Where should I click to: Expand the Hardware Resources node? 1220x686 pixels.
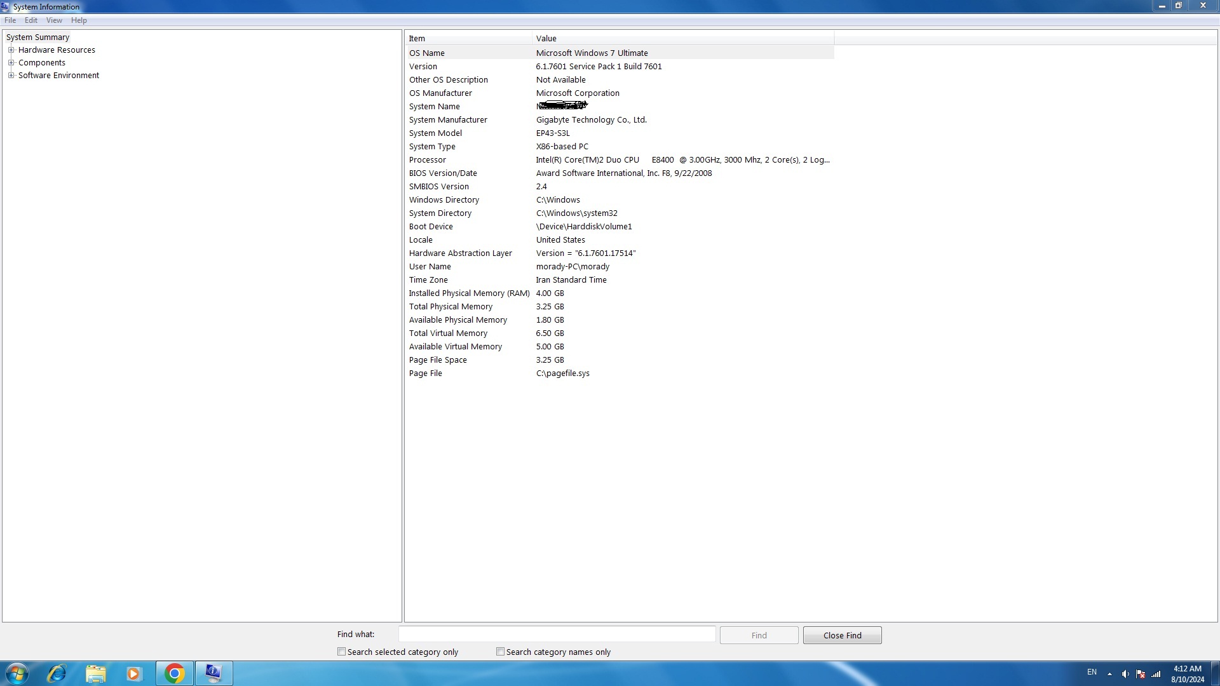coord(11,50)
